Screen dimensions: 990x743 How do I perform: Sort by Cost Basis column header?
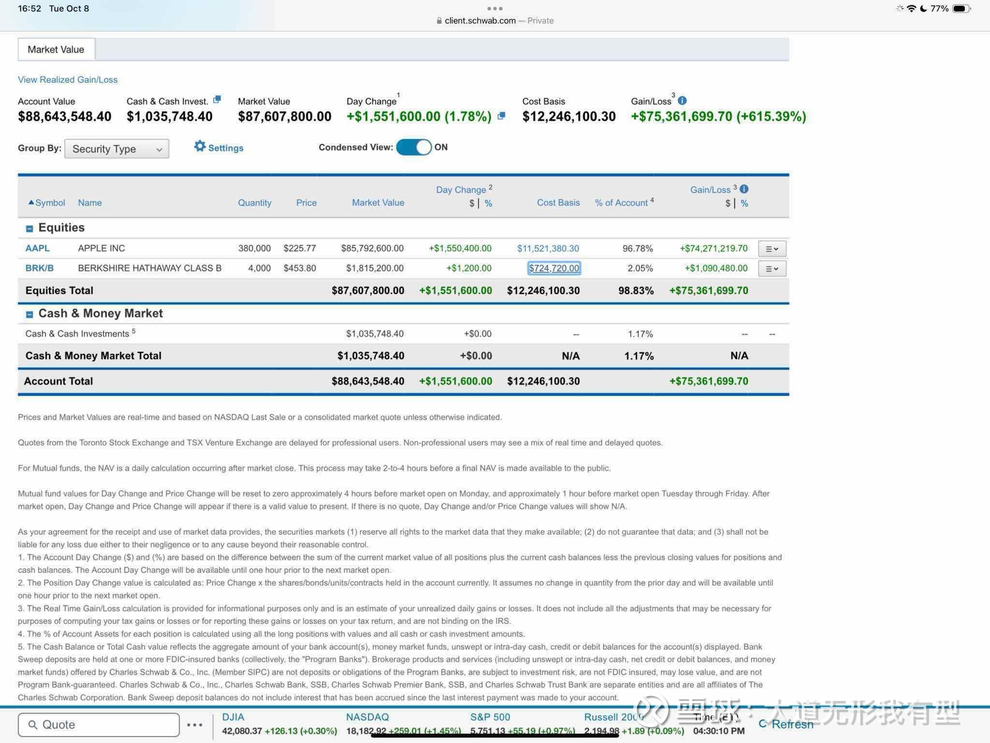(558, 203)
